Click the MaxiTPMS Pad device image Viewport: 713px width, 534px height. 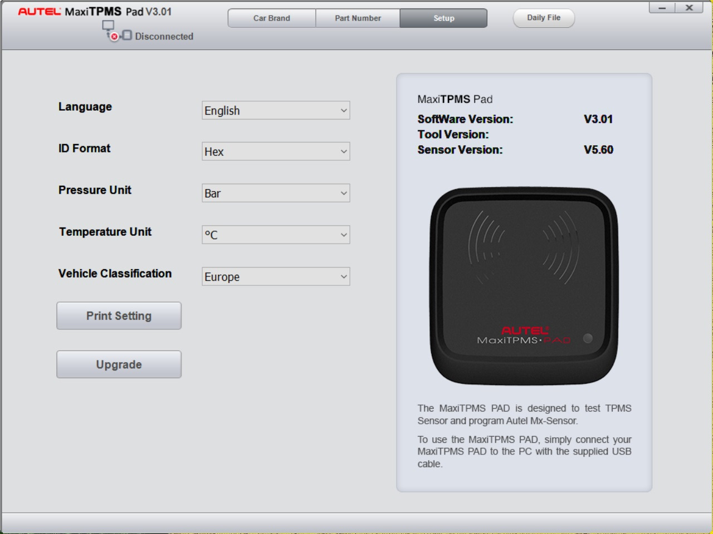524,286
